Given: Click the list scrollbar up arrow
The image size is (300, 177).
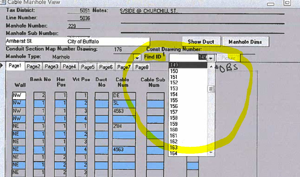Looking at the screenshot, I should [211, 67].
